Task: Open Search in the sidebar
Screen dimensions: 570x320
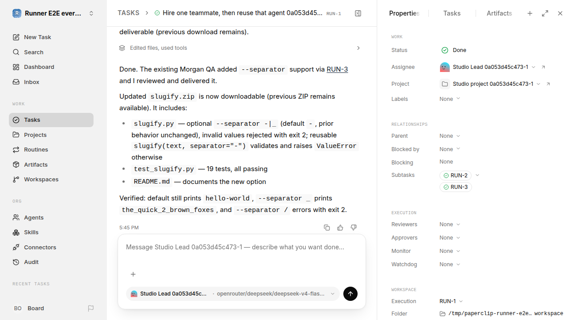Action: (51, 52)
